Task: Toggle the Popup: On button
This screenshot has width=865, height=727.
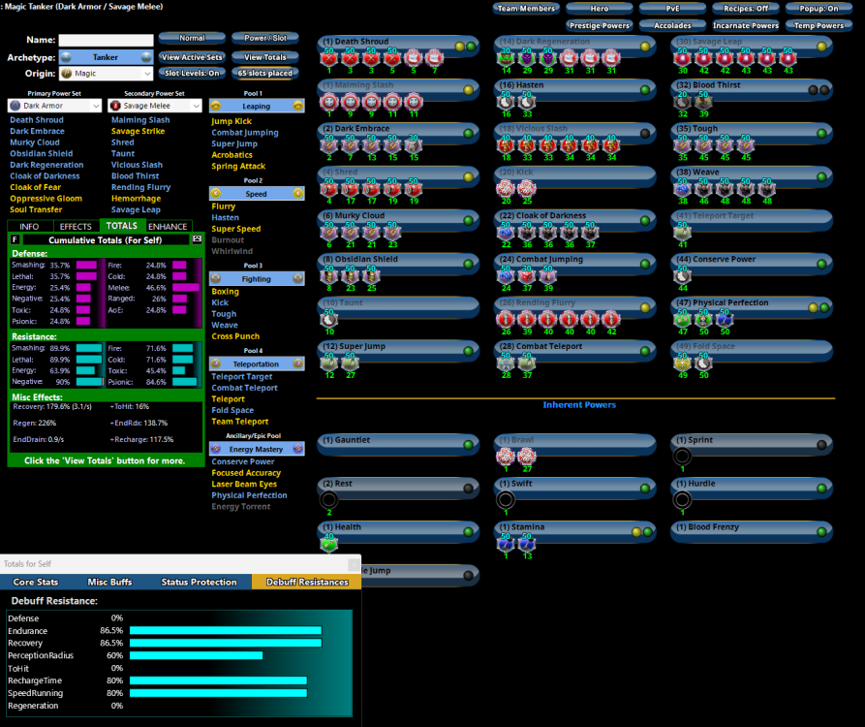Action: click(x=819, y=9)
